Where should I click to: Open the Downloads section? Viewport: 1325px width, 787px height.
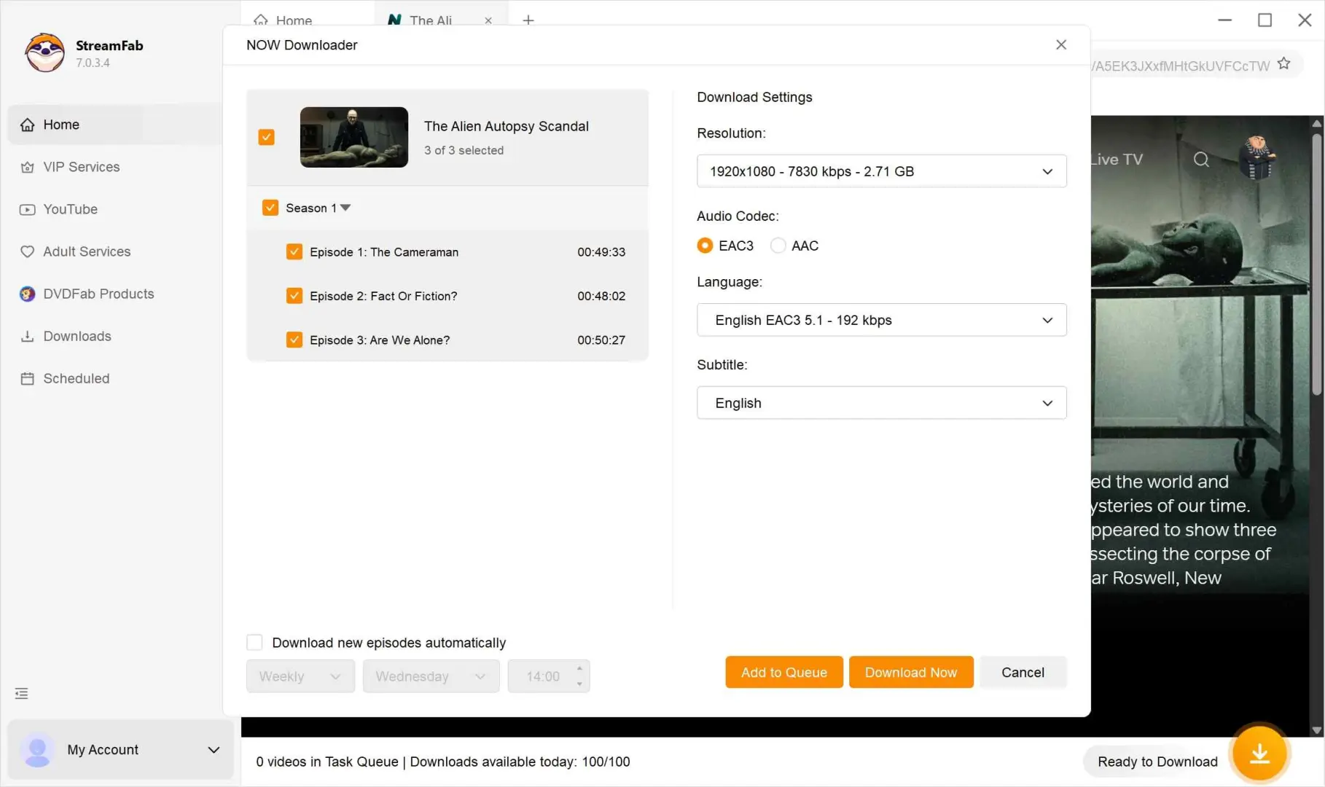pos(114,336)
